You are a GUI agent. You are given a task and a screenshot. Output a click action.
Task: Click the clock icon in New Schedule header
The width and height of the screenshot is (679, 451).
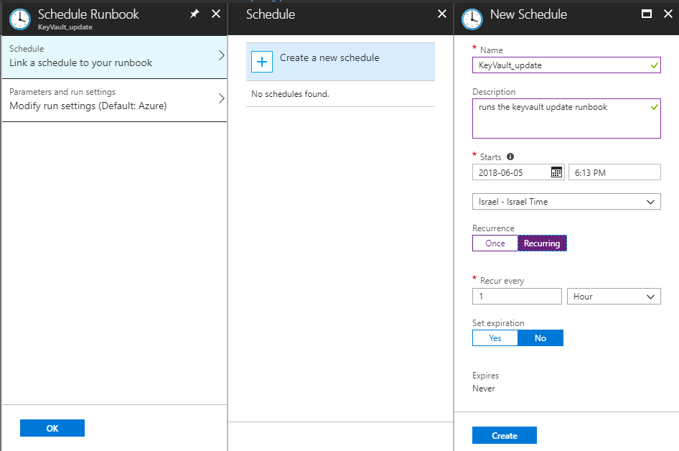[472, 19]
